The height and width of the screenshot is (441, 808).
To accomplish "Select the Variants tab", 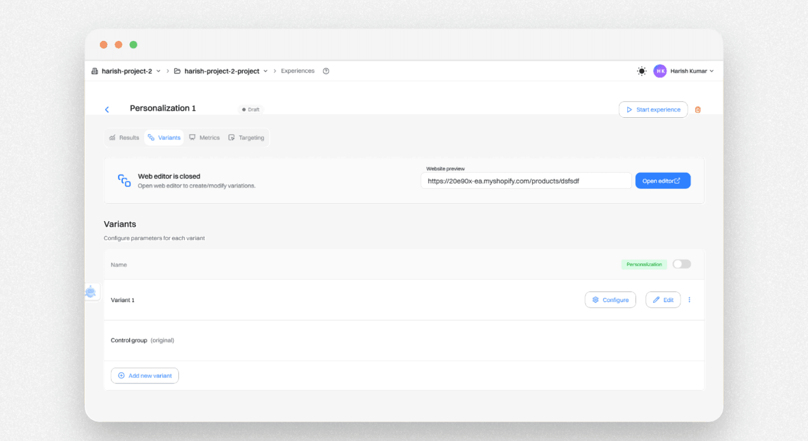I will click(x=164, y=138).
